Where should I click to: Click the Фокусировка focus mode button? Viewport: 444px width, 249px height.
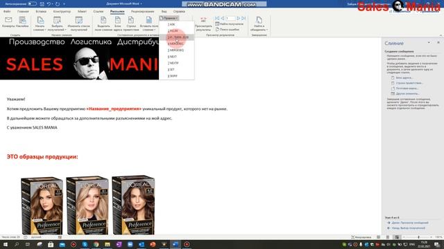tap(361, 237)
